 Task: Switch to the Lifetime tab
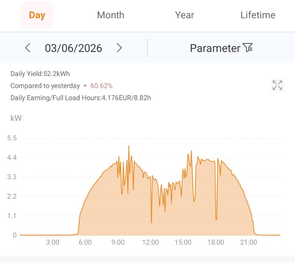tap(258, 15)
